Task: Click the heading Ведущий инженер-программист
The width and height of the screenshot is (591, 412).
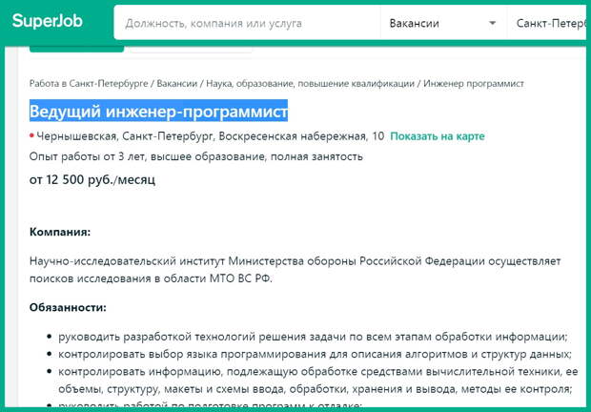Action: tap(158, 112)
